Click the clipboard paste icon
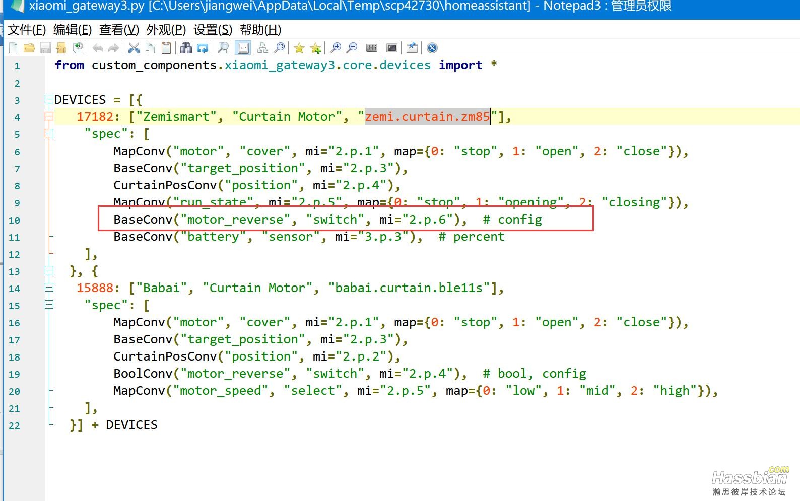This screenshot has width=800, height=501. point(166,48)
